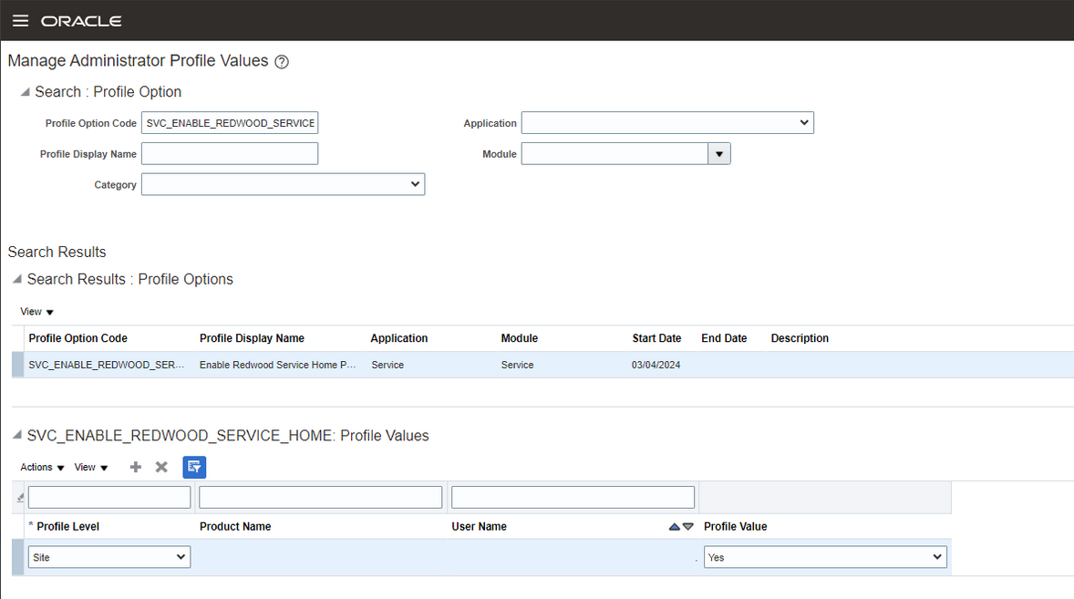The image size is (1074, 599).
Task: Click the Profile Option Code search field
Action: pyautogui.click(x=230, y=122)
